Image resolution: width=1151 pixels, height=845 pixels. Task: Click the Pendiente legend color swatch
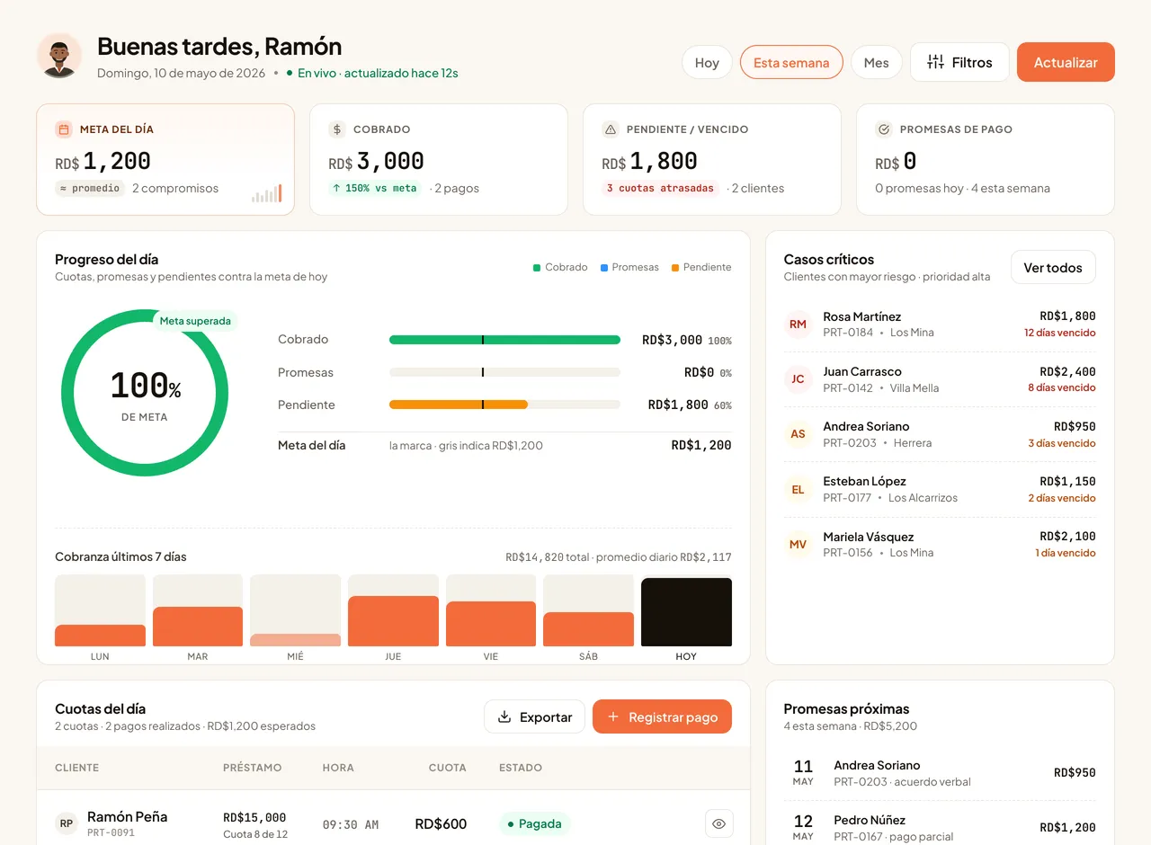[675, 268]
